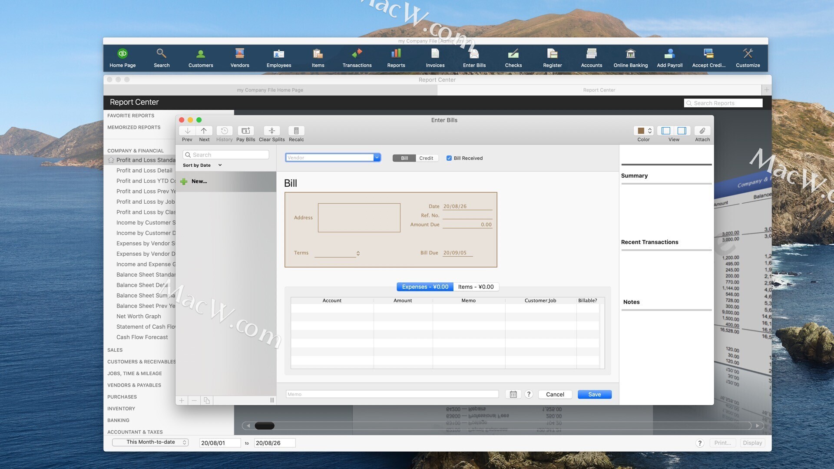Click the Recalc calculator icon
Image resolution: width=834 pixels, height=469 pixels.
pos(296,131)
